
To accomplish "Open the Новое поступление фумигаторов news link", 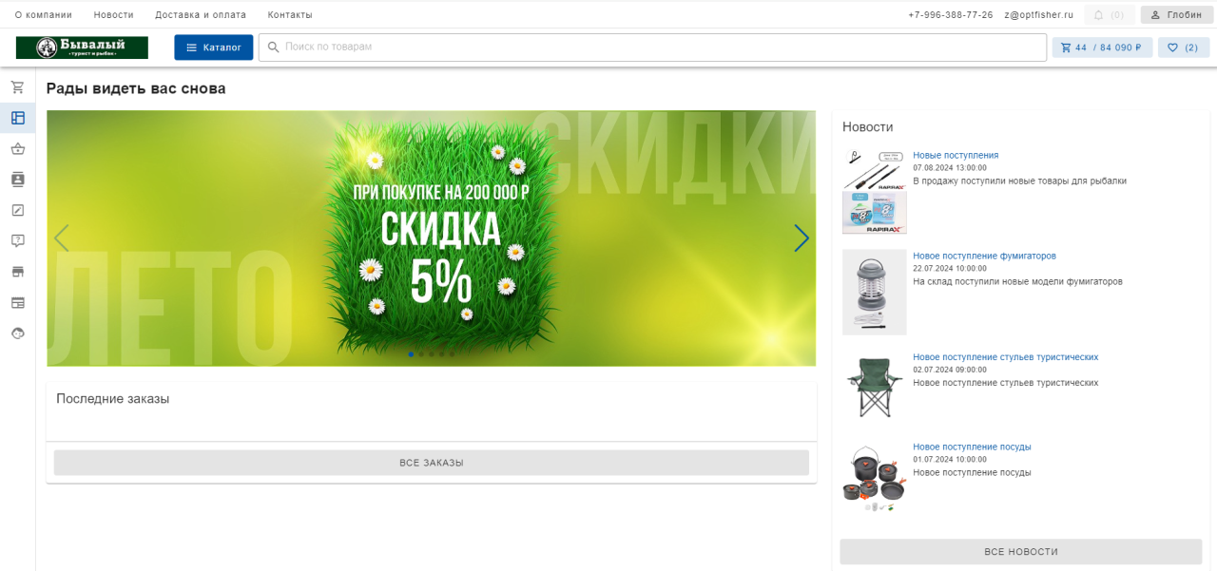I will pyautogui.click(x=984, y=256).
